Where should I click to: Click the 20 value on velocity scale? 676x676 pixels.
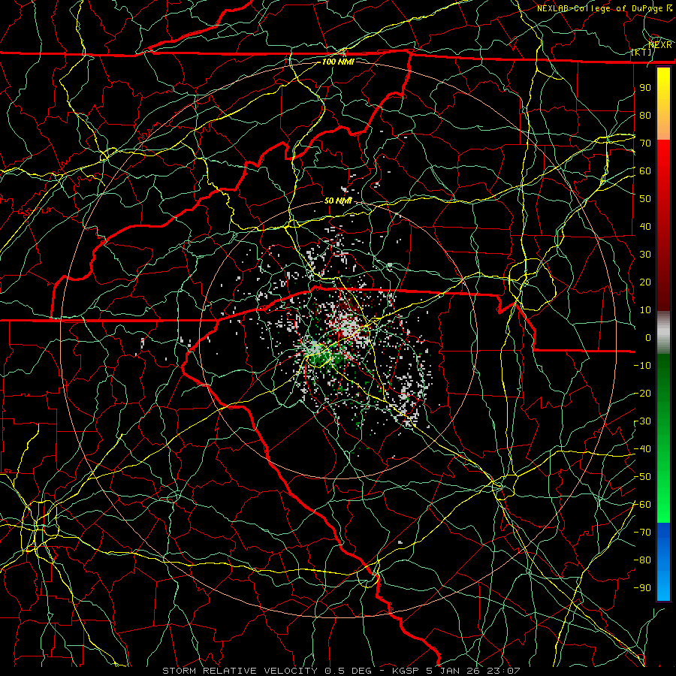coord(645,282)
